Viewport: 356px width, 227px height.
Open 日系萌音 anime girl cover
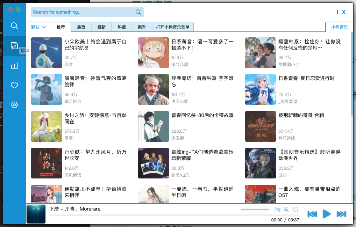(154, 53)
